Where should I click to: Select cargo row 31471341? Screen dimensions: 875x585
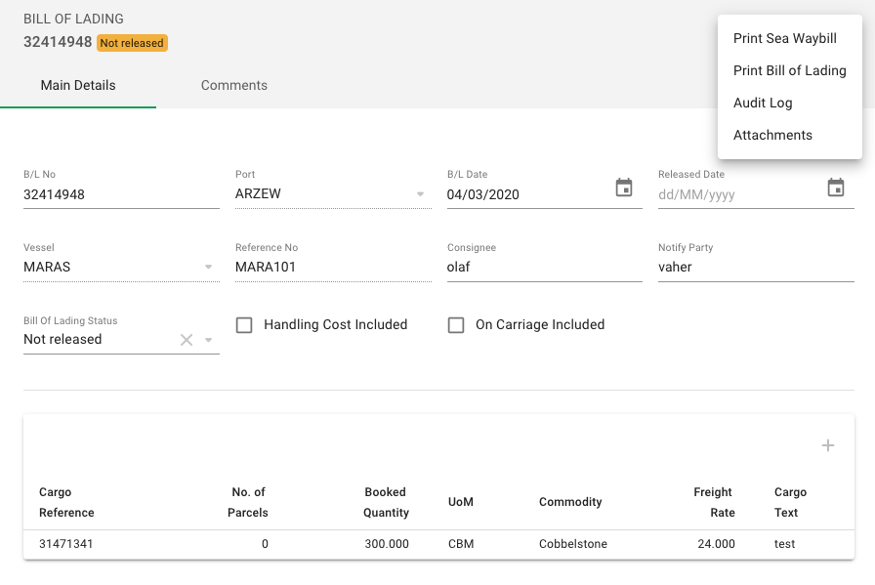tap(66, 544)
